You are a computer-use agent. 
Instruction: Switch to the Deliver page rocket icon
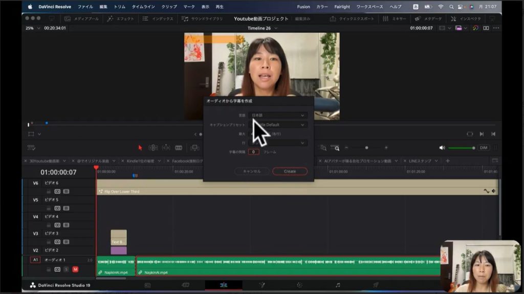point(376,285)
